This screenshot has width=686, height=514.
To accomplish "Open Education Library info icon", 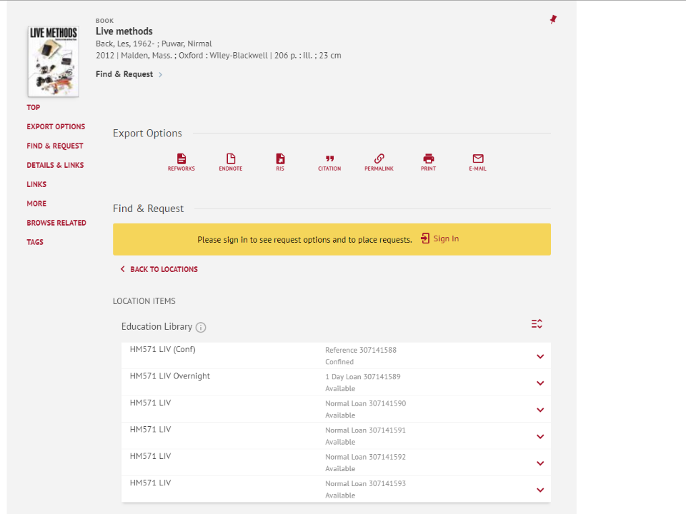I will (x=201, y=328).
